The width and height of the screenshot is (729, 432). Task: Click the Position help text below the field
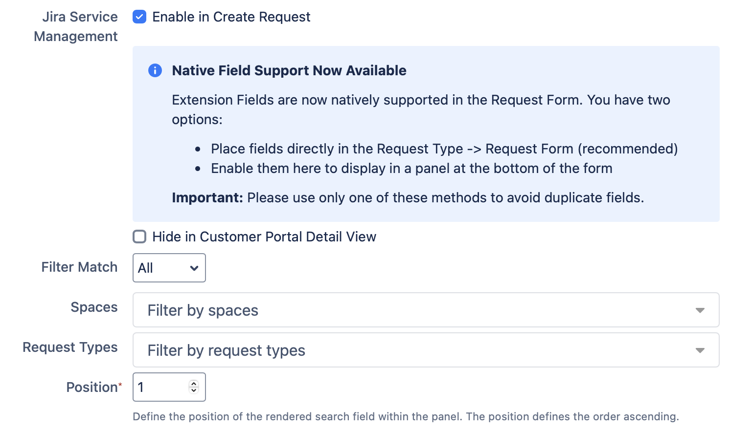tap(405, 416)
